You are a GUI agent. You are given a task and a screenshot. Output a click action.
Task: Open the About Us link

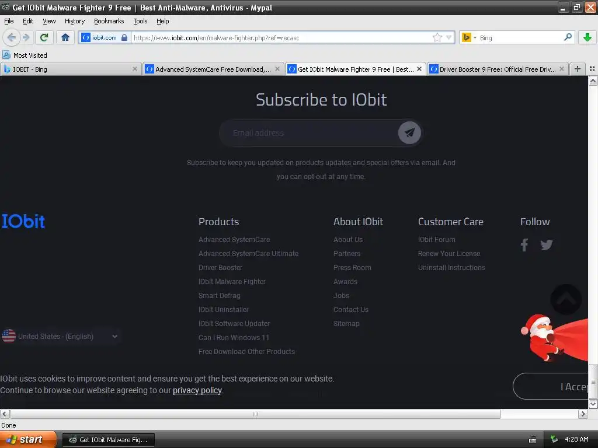(348, 240)
